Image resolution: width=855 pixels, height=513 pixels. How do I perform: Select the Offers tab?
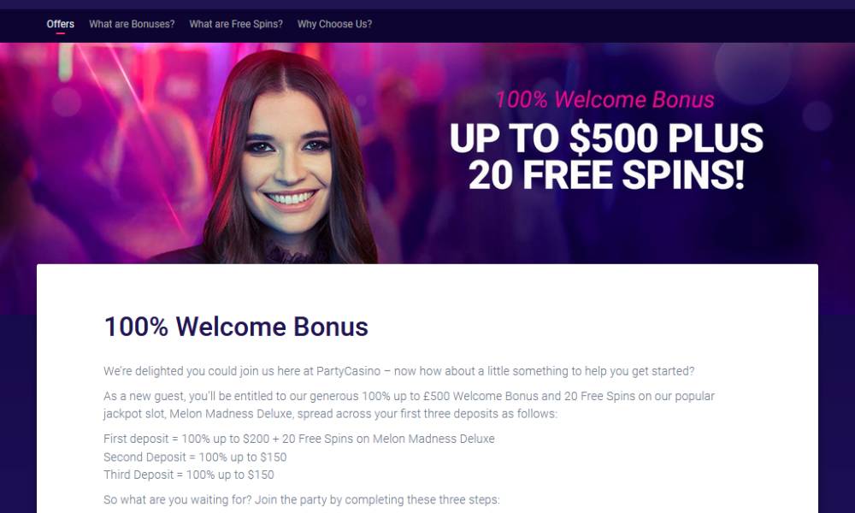tap(60, 24)
